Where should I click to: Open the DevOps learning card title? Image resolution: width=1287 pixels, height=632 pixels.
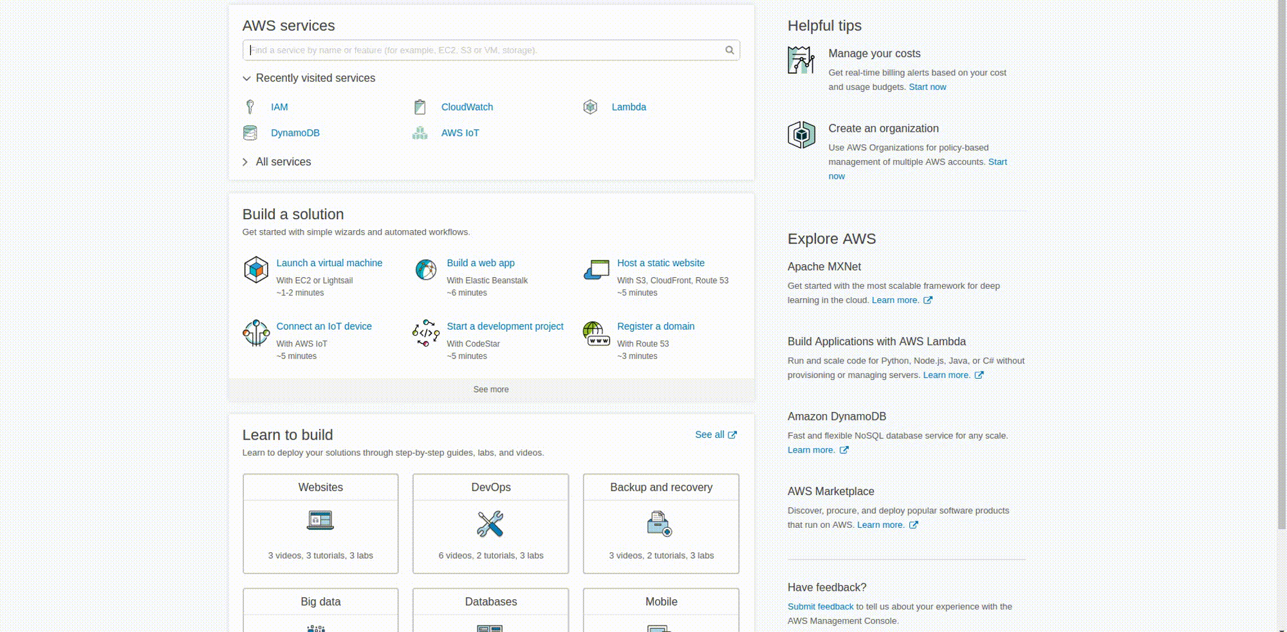tap(491, 487)
